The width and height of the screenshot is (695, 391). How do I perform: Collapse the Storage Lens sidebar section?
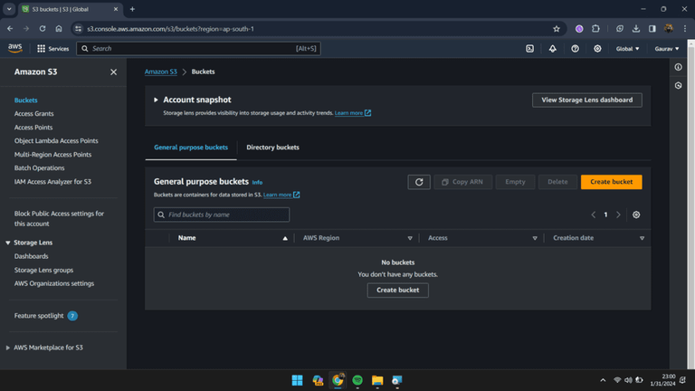click(8, 243)
